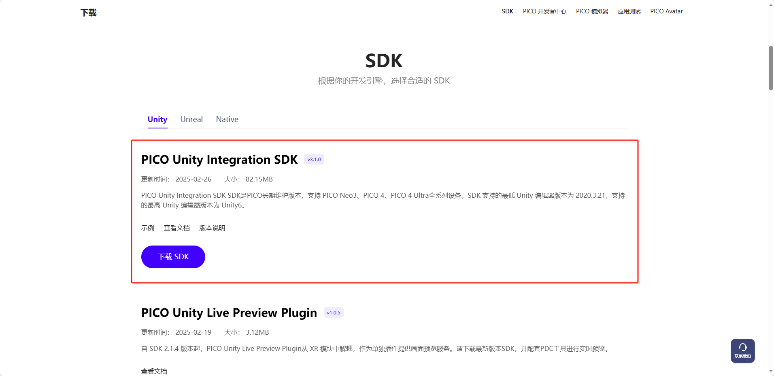Switch to the Native tab
The width and height of the screenshot is (774, 376).
[x=227, y=119]
